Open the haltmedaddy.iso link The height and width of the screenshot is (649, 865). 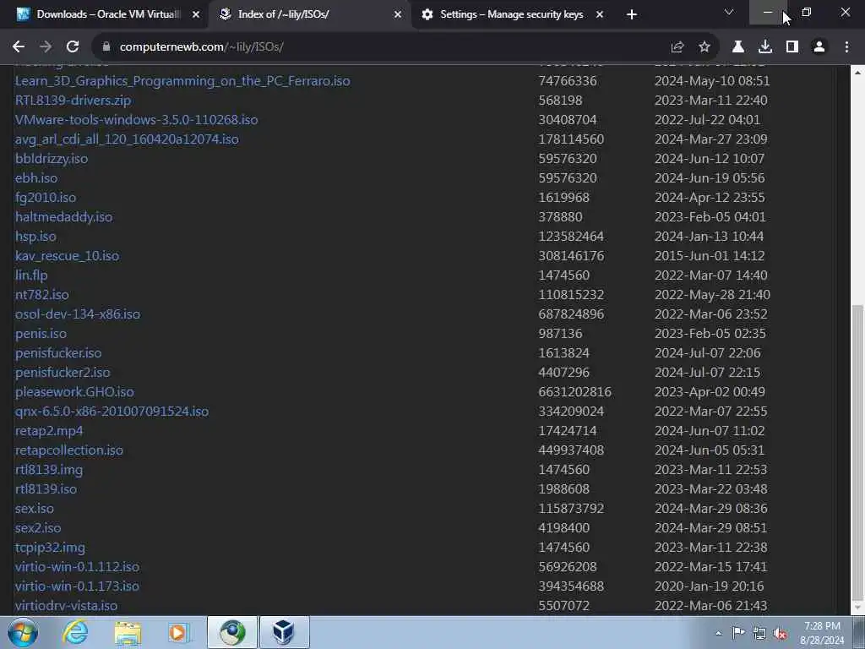click(64, 217)
